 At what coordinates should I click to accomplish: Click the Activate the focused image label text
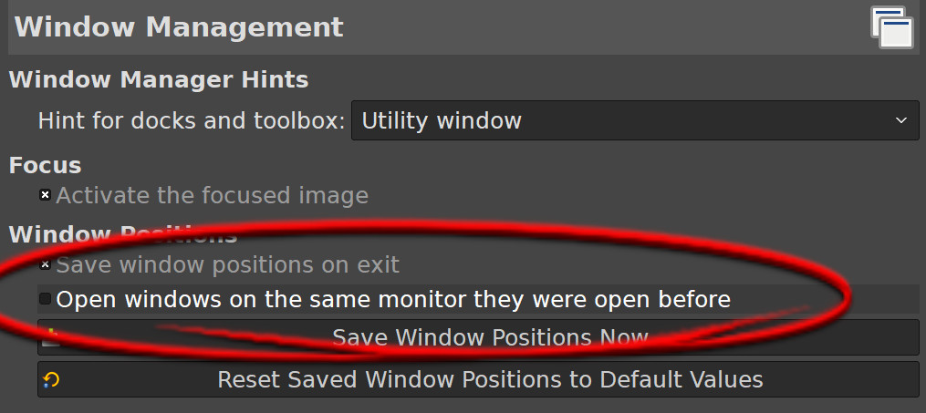(212, 195)
